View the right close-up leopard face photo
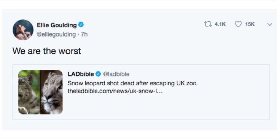 [52, 92]
